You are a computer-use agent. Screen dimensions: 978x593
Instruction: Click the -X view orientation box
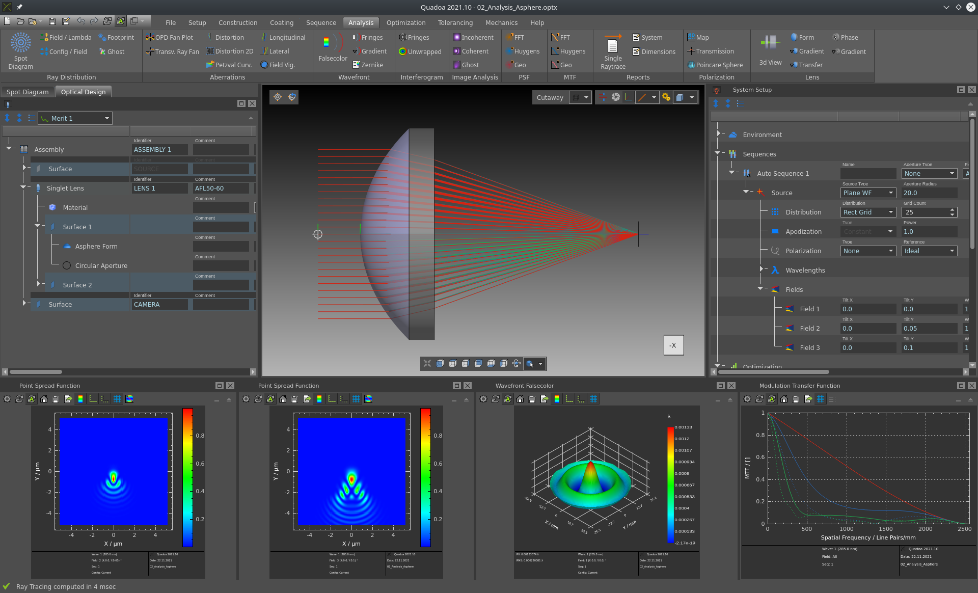click(673, 345)
